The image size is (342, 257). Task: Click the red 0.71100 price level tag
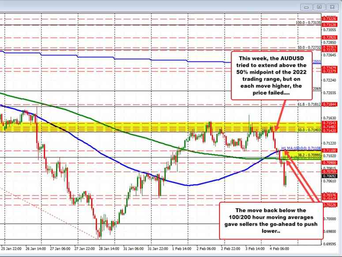click(x=329, y=151)
